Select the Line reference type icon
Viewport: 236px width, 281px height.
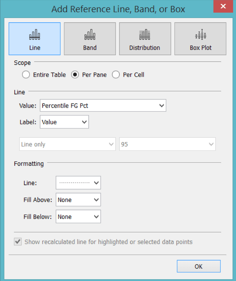click(35, 35)
